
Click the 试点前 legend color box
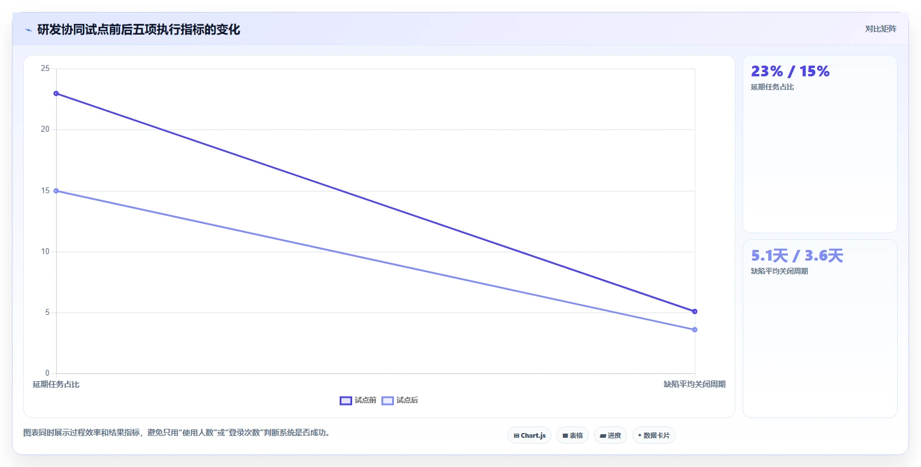(346, 401)
